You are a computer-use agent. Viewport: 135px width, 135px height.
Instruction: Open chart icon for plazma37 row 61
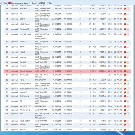128,92
